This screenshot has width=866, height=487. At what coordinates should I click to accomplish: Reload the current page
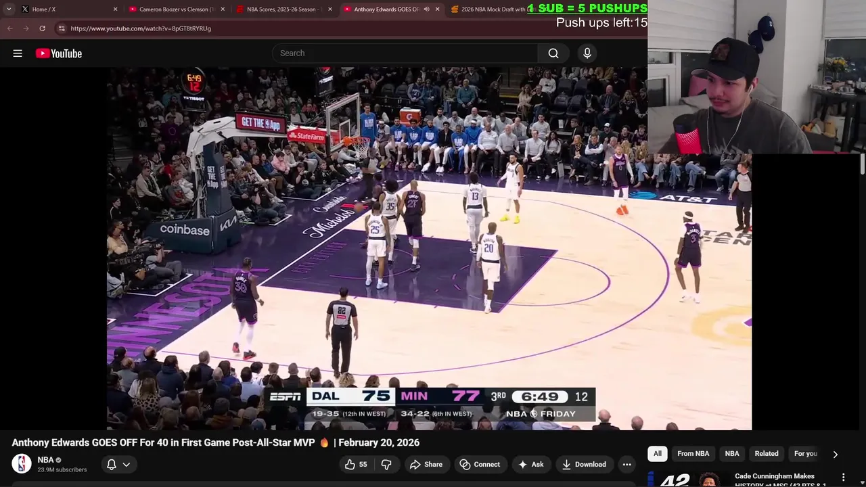coord(42,28)
